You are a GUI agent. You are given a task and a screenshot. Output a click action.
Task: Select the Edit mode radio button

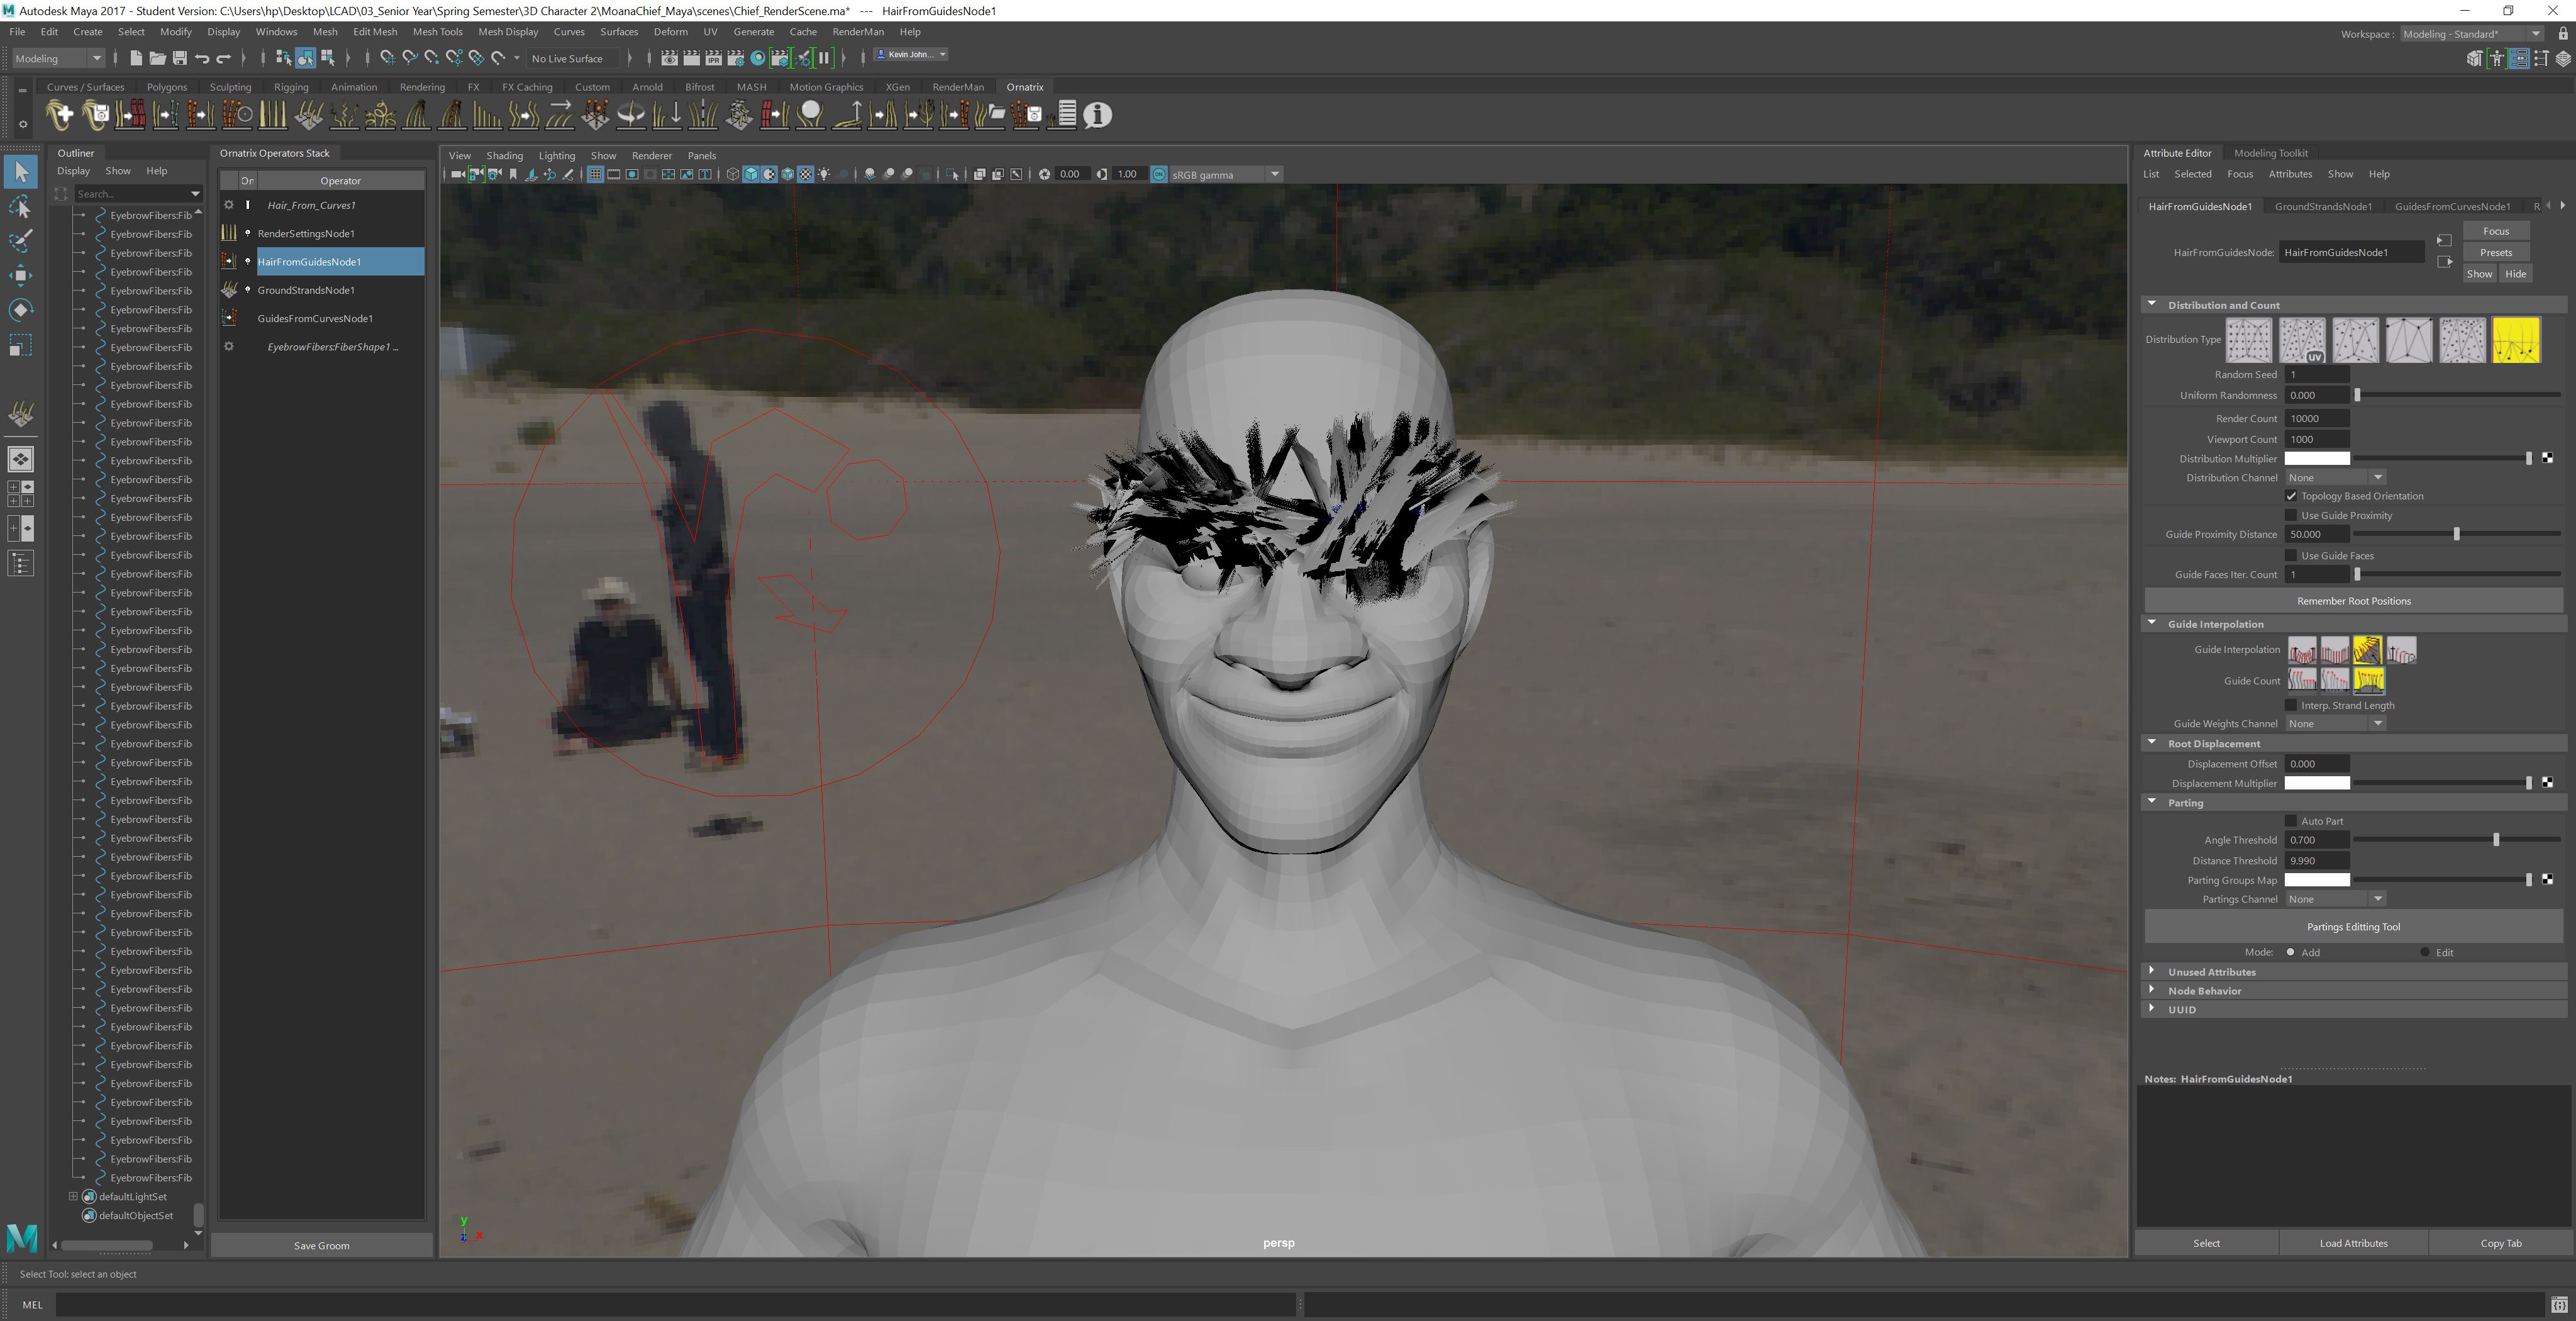click(2425, 952)
